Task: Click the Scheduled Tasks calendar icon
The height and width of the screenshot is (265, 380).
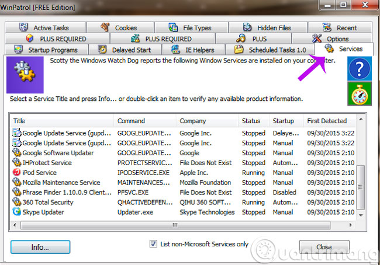Action: pos(239,50)
